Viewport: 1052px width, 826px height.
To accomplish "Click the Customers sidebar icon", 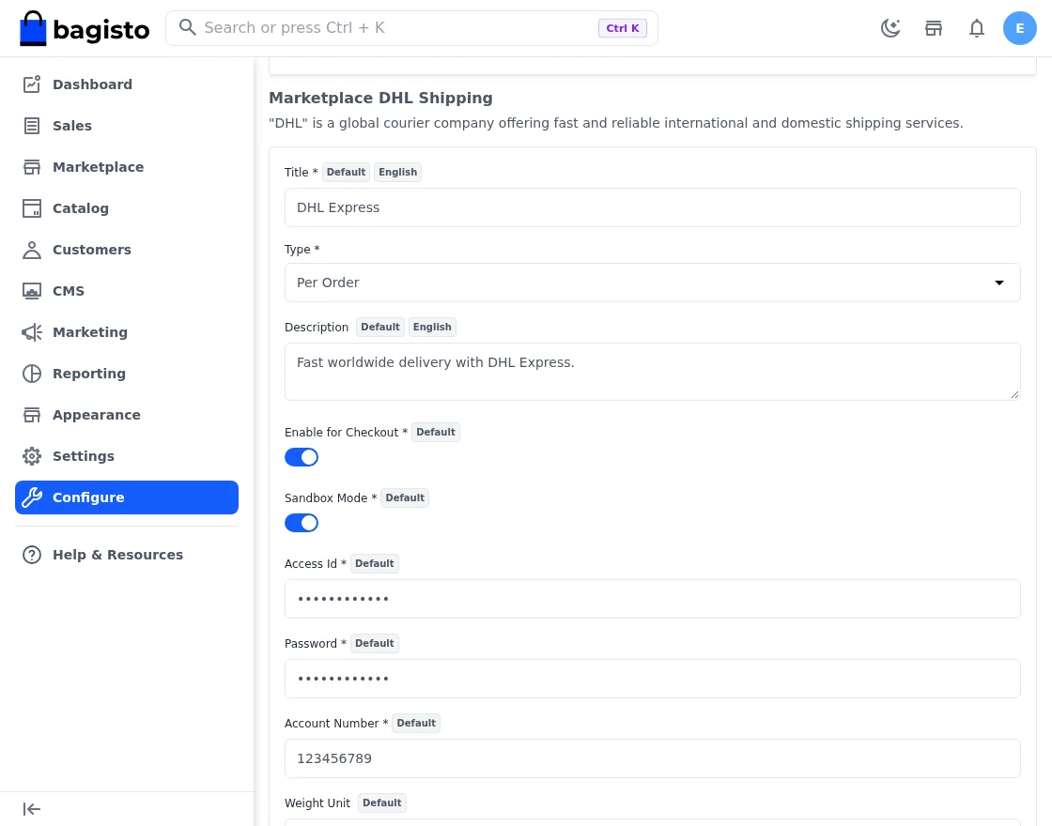I will (32, 250).
